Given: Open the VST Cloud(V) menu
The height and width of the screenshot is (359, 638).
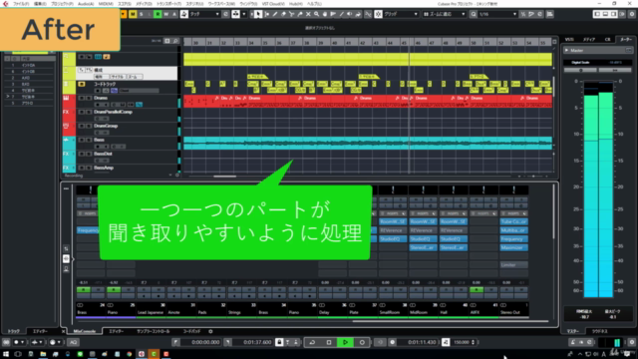Looking at the screenshot, I should (x=273, y=4).
